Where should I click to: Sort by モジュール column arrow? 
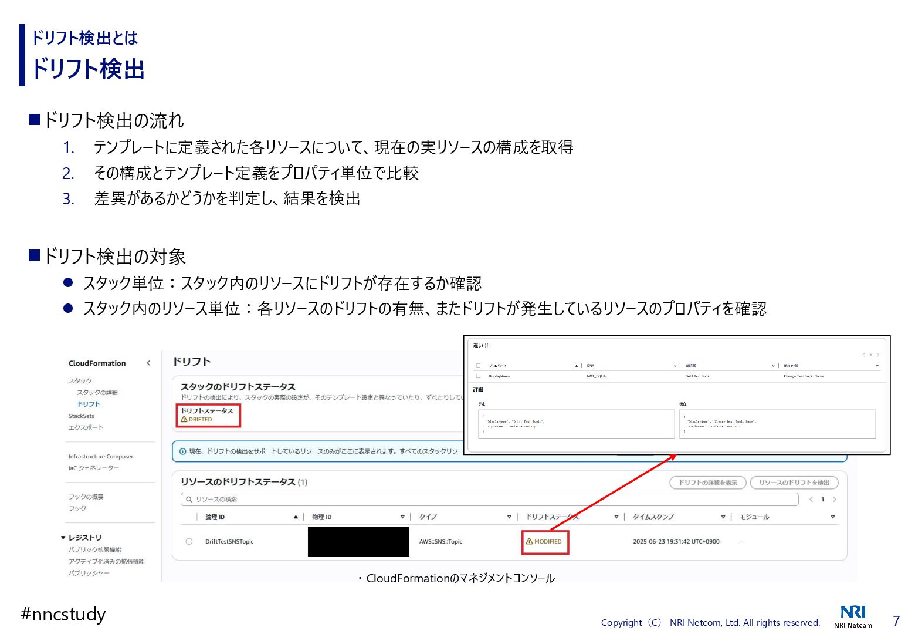tap(833, 517)
